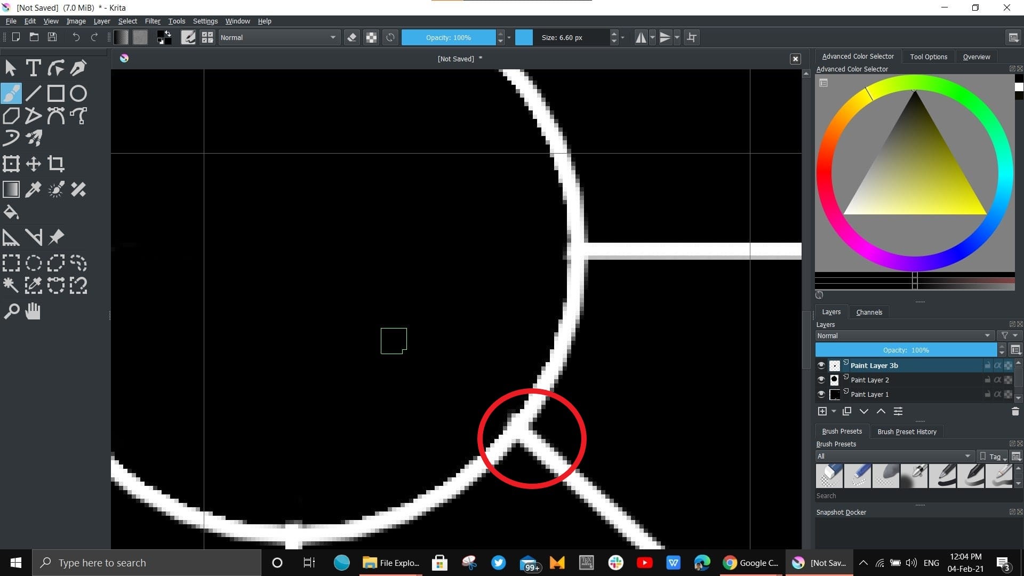
Task: Click the brush Opacity 100% slider
Action: coord(449,37)
